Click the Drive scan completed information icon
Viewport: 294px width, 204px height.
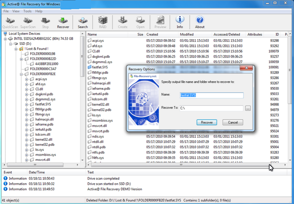[6, 178]
